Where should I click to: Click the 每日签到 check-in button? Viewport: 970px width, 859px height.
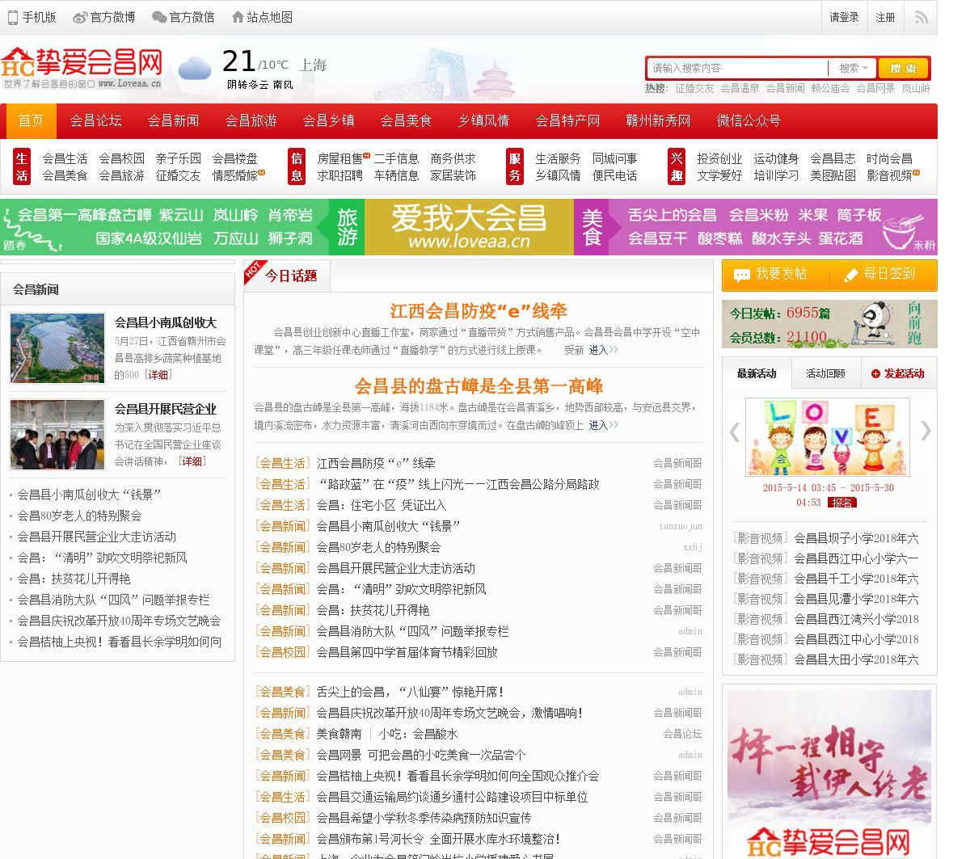coord(880,275)
